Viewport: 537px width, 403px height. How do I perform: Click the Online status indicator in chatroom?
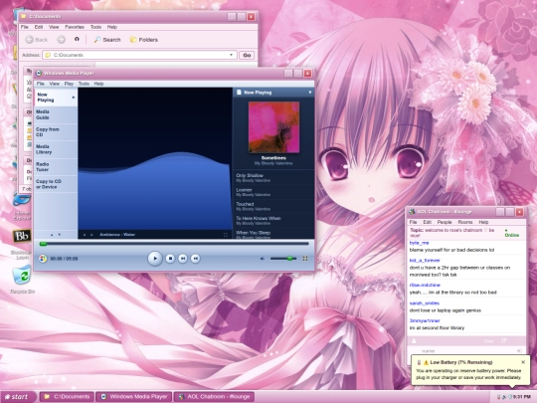[x=512, y=233]
